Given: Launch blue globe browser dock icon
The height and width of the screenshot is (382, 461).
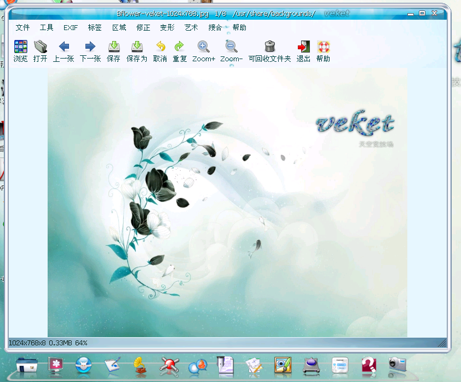Looking at the screenshot, I should [84, 365].
